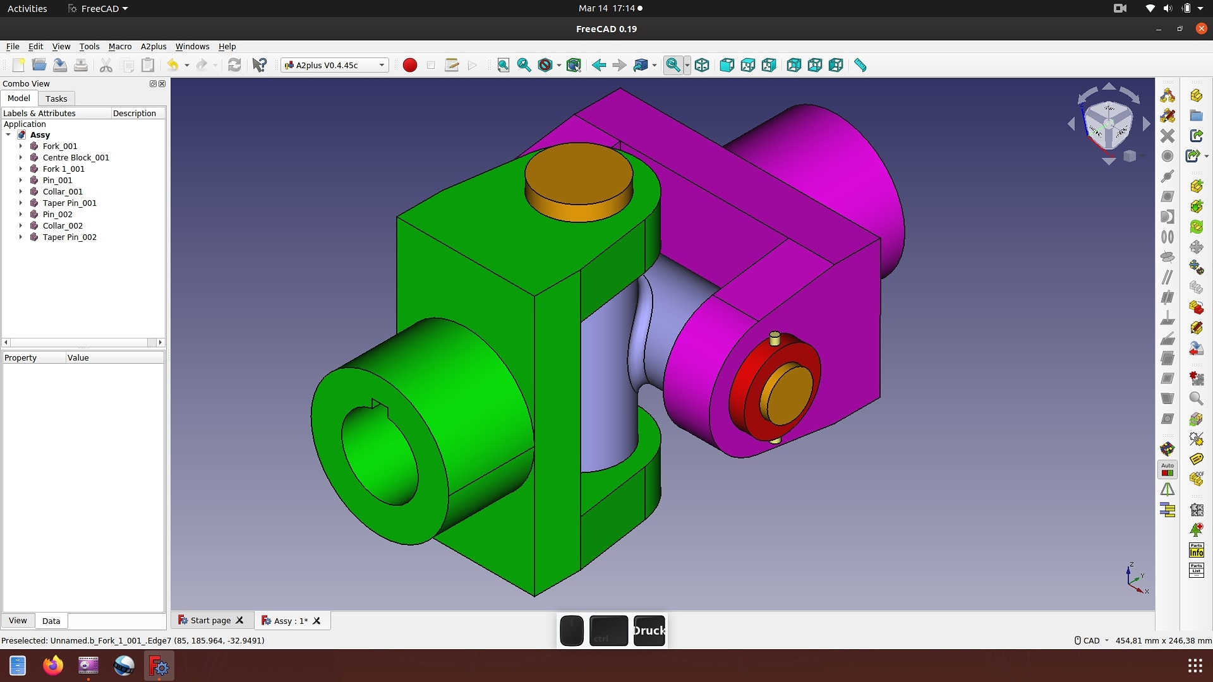Start macro recording with red circle
Viewport: 1213px width, 682px height.
[x=409, y=65]
